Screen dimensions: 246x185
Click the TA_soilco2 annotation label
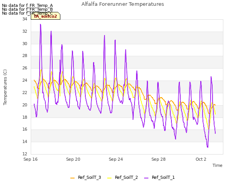point(45,16)
